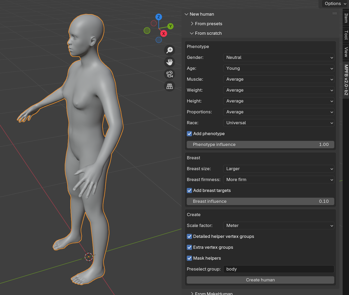The width and height of the screenshot is (349, 295).
Task: Click the Breast section heading
Action: point(193,158)
